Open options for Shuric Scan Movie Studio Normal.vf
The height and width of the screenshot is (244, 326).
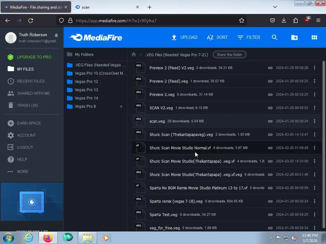coord(315,148)
